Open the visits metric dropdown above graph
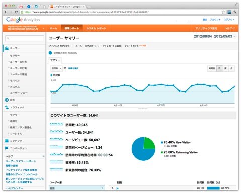 click(56, 68)
